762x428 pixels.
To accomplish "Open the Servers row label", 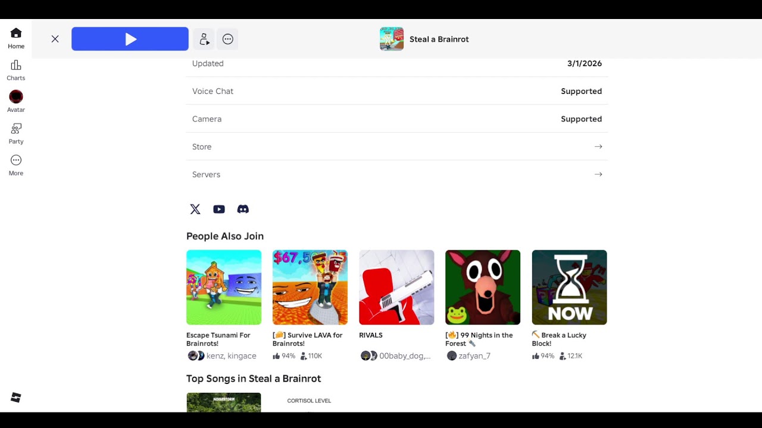I will coord(206,174).
